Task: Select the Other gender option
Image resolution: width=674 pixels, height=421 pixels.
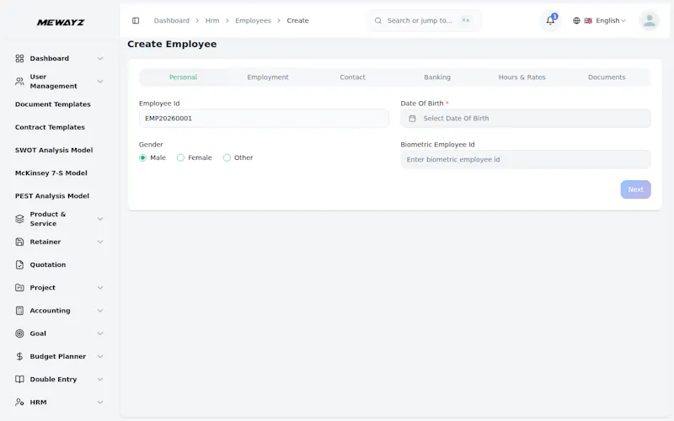Action: pos(227,157)
